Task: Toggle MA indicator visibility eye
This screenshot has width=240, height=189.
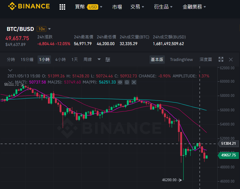Action: (120, 82)
